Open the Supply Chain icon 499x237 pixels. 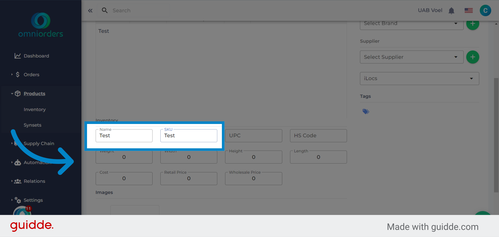(17, 143)
